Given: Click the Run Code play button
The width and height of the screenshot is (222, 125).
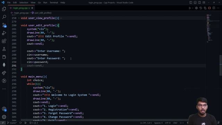Looking at the screenshot, I should click(x=190, y=8).
